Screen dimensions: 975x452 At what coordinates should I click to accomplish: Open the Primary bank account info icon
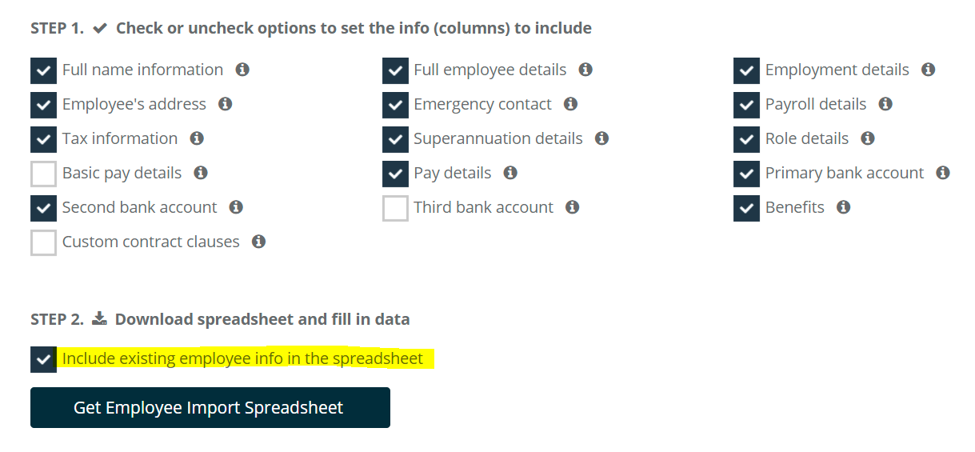943,173
